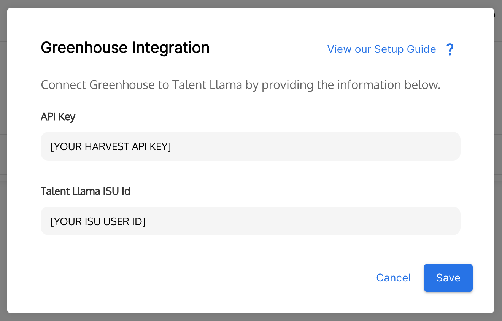Click the Talent Llama ISU Id label
The height and width of the screenshot is (321, 502).
click(86, 191)
